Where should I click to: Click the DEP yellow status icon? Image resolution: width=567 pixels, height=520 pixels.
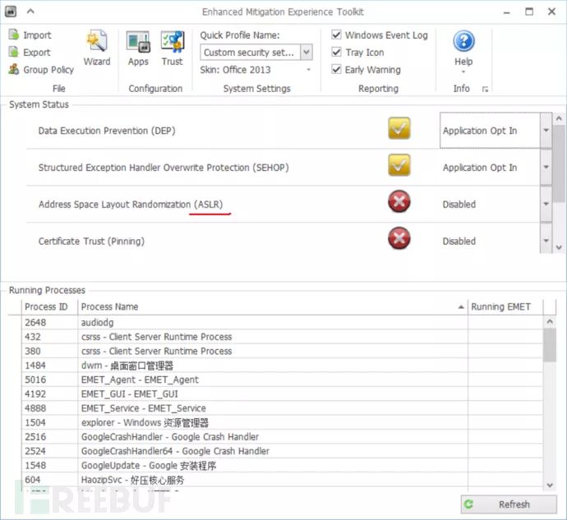tap(399, 128)
